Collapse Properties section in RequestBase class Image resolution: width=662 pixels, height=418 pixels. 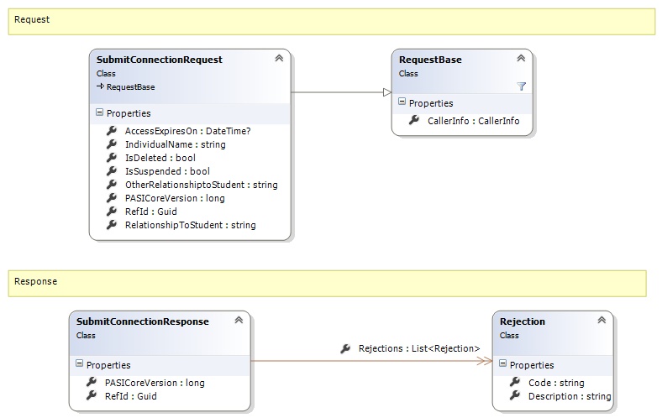(402, 103)
